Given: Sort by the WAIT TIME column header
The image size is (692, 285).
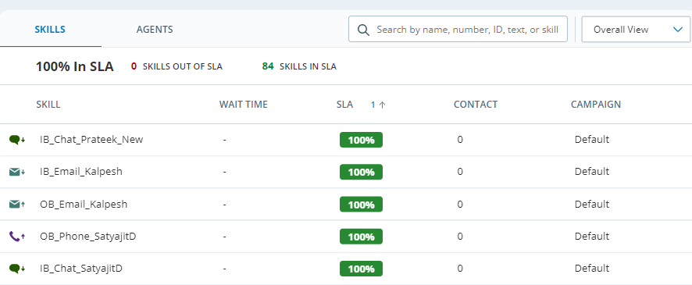Looking at the screenshot, I should pos(243,105).
